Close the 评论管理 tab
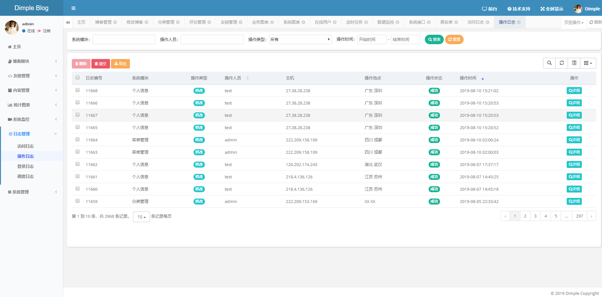 click(209, 22)
